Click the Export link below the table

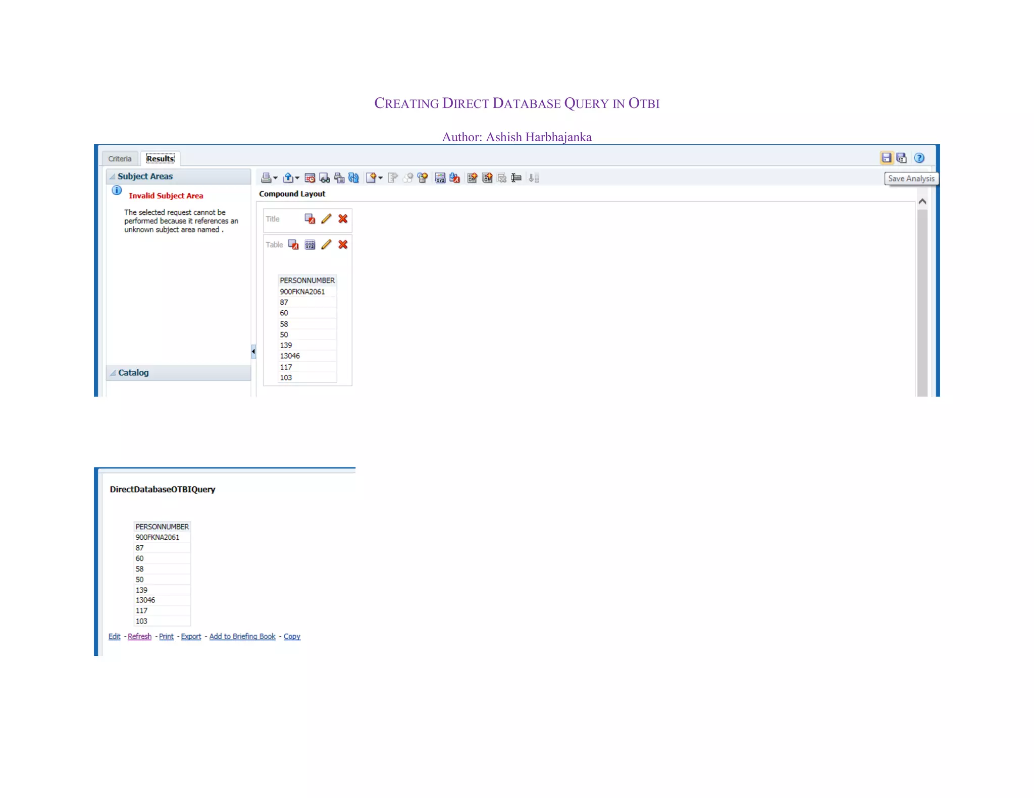coord(191,637)
